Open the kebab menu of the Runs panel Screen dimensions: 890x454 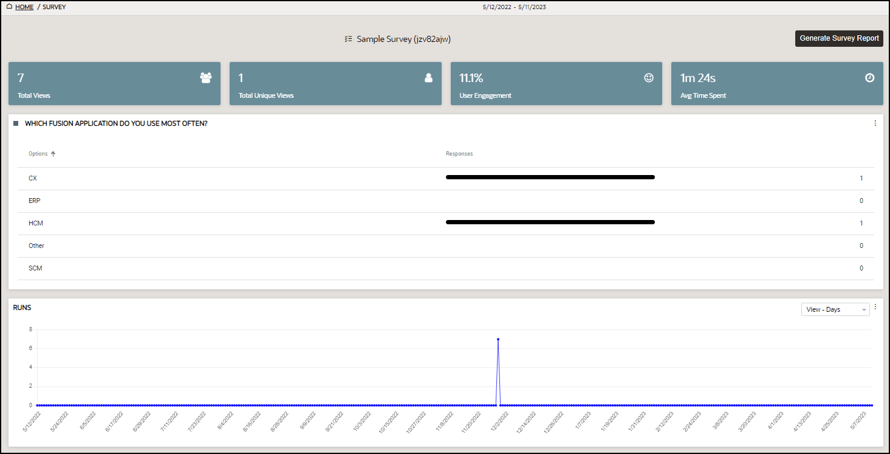click(x=875, y=307)
